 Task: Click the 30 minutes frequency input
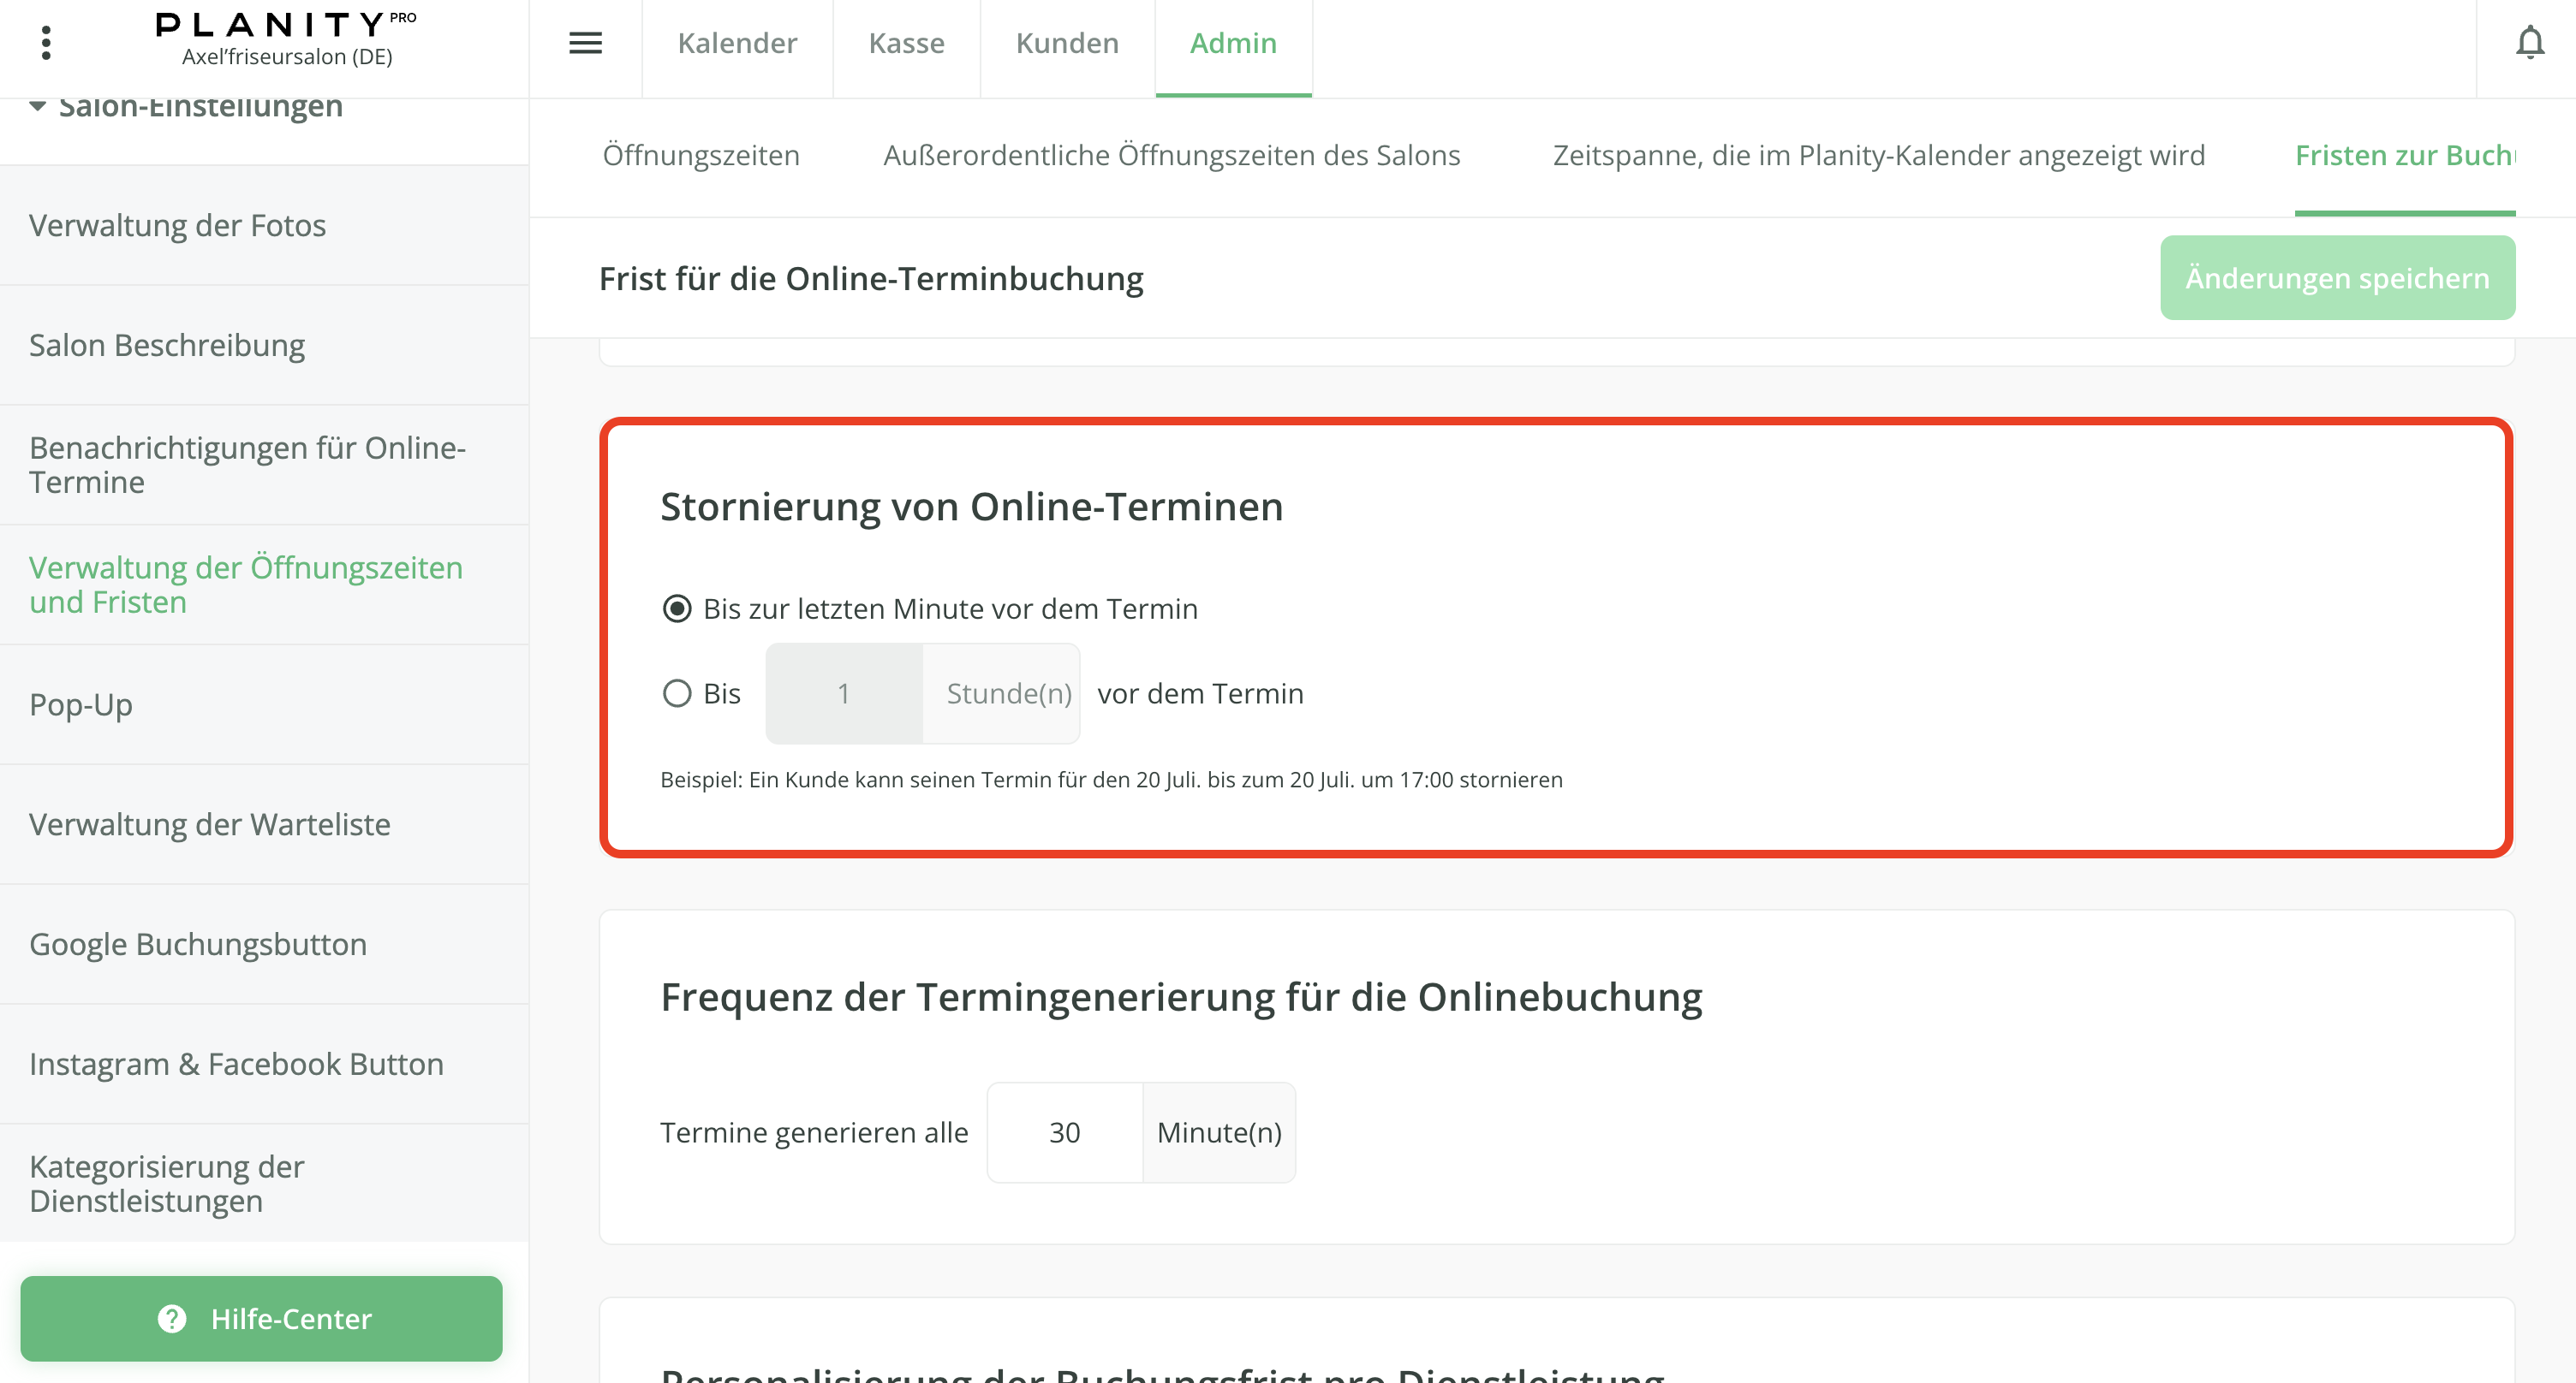(x=1064, y=1132)
